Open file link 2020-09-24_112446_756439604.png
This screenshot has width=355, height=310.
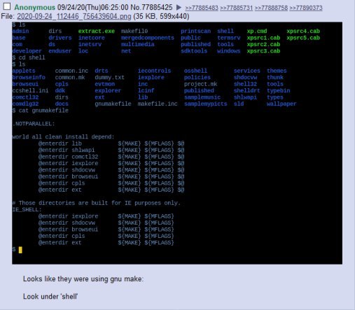(74, 17)
